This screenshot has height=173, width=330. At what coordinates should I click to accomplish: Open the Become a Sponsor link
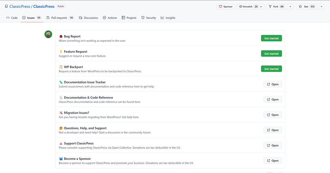coord(273,160)
